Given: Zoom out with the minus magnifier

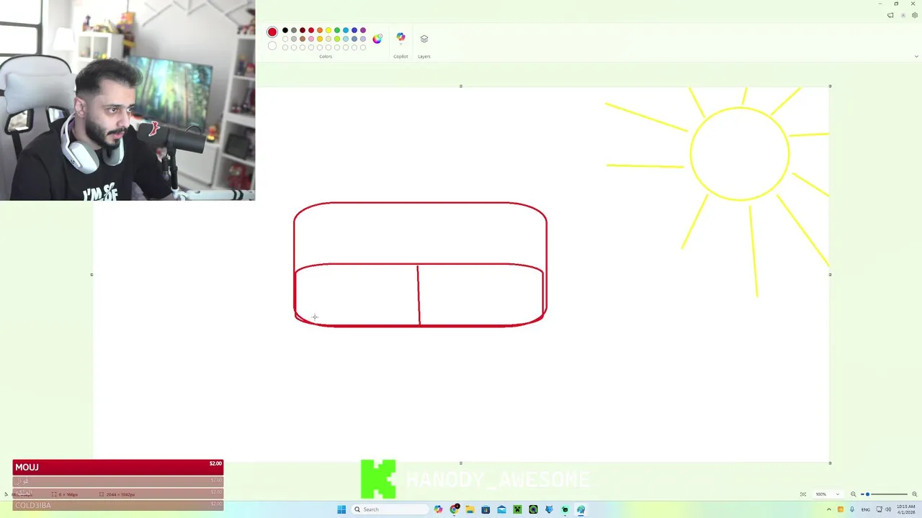Looking at the screenshot, I should pyautogui.click(x=854, y=494).
